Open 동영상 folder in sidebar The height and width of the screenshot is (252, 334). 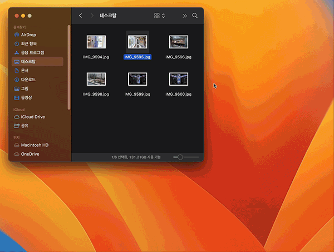[x=37, y=97]
